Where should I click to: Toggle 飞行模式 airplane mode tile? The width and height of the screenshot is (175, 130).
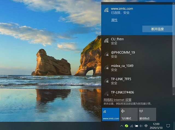click(129, 114)
